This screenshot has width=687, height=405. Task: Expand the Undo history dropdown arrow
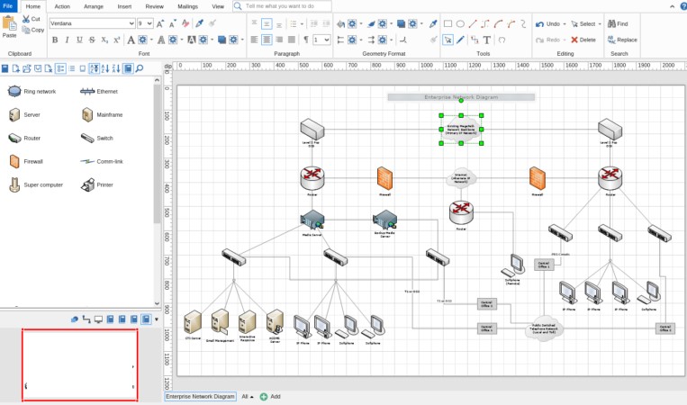coord(565,24)
